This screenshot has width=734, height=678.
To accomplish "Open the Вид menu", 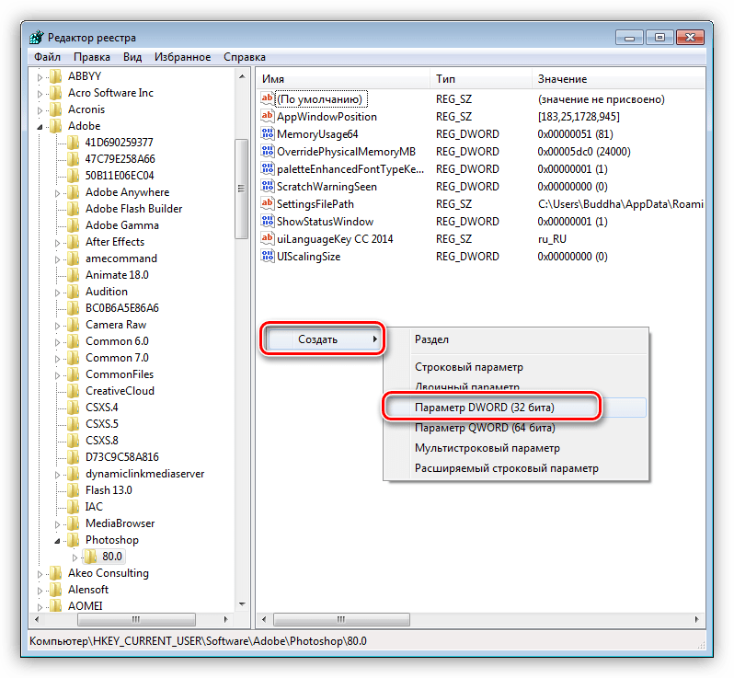I will pos(132,57).
